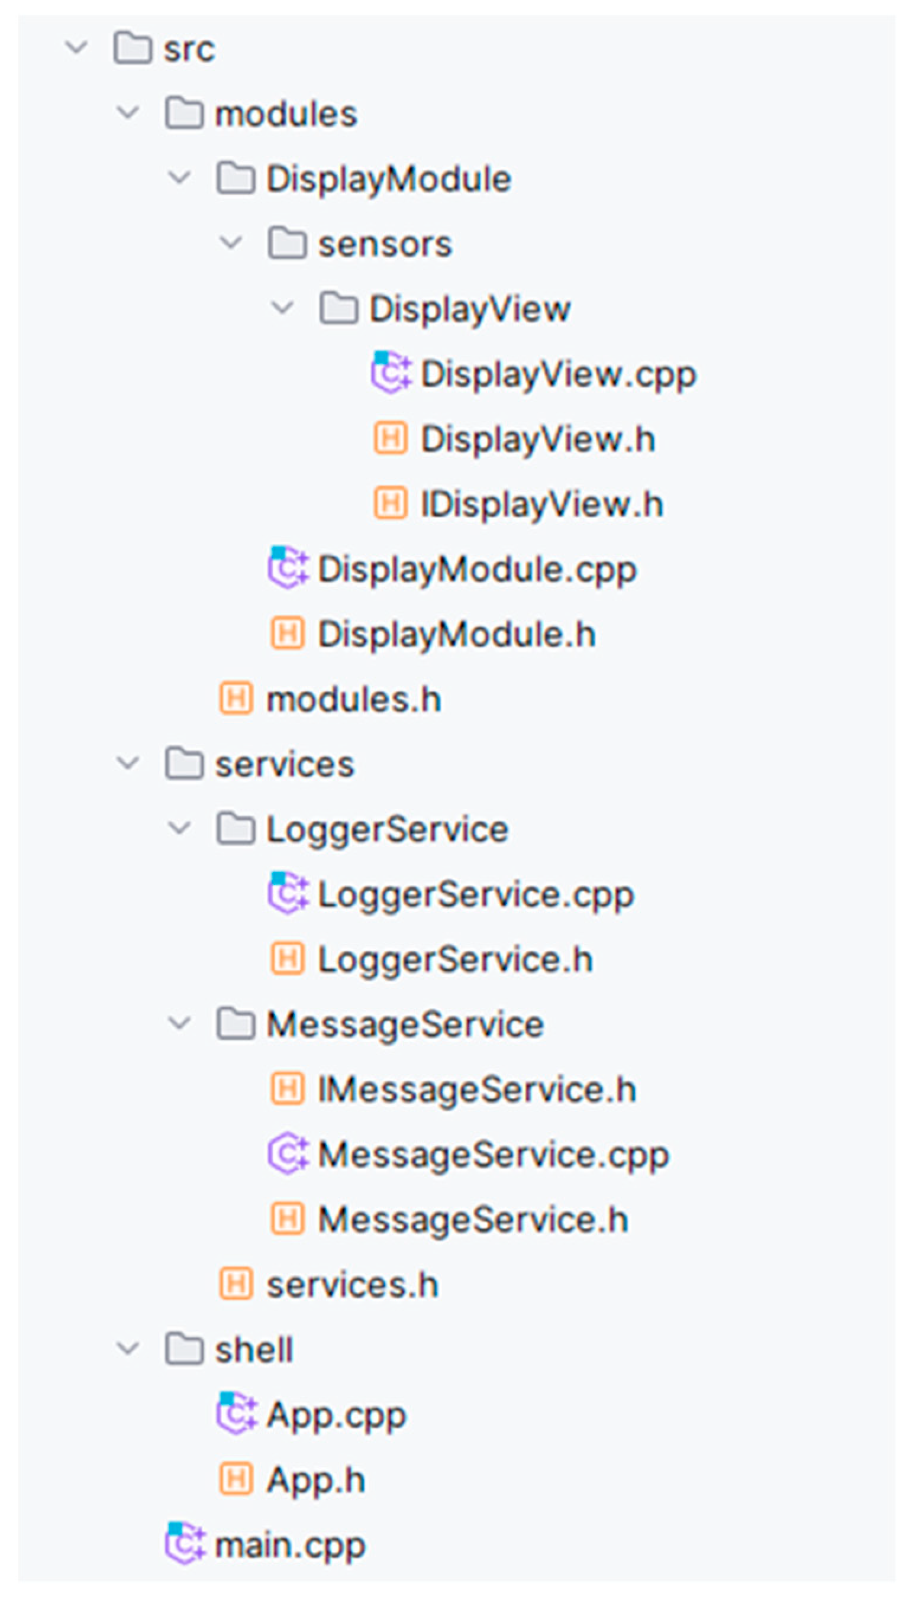Click the header icon beside services.h
The width and height of the screenshot is (916, 1600).
[x=237, y=1283]
